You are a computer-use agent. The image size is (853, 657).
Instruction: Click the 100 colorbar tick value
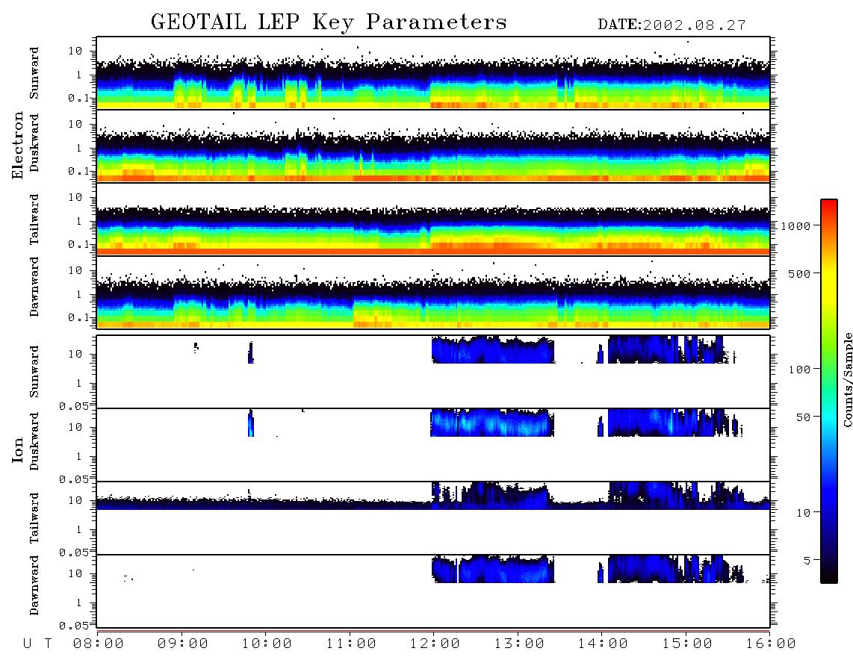click(x=799, y=370)
